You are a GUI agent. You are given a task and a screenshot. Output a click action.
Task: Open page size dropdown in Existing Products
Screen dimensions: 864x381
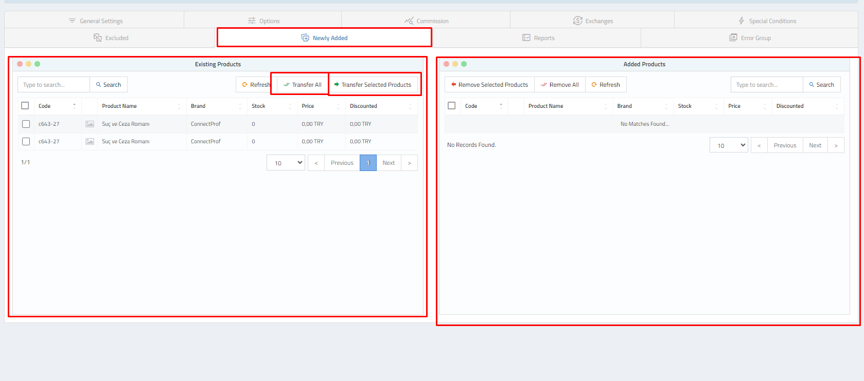pyautogui.click(x=286, y=163)
